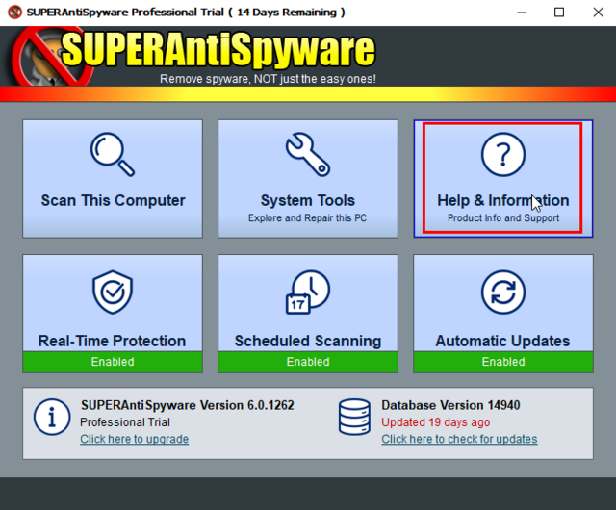Viewport: 616px width, 510px height.
Task: Click 'Remove spyware, NOT just the easy ones!' tagline
Action: [x=268, y=79]
